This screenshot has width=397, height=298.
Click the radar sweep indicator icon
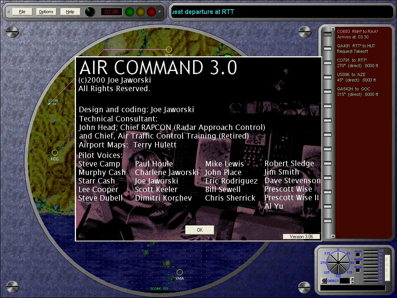tap(90, 12)
